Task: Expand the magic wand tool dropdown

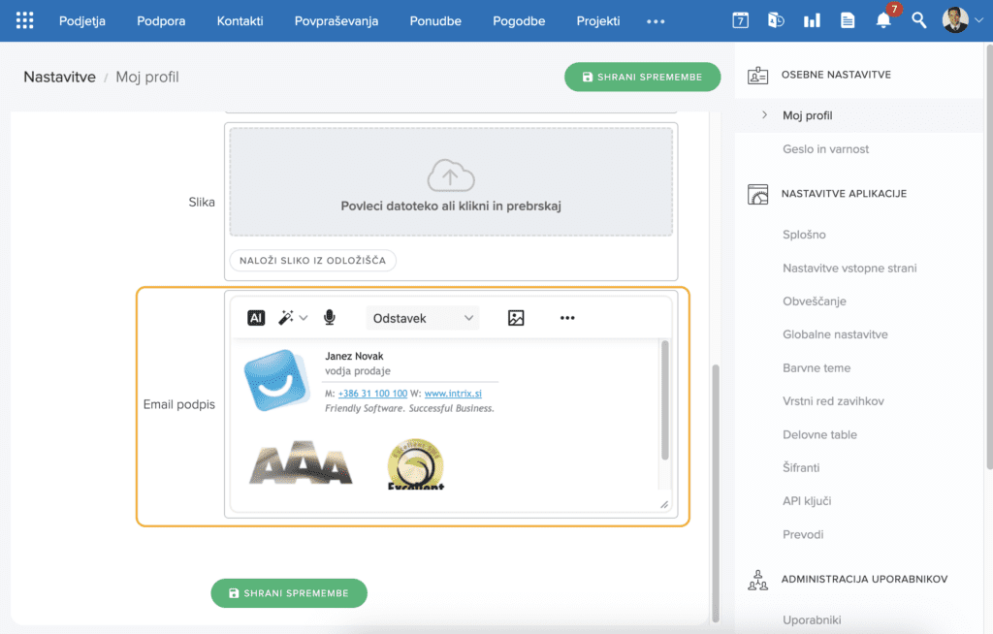Action: point(292,317)
